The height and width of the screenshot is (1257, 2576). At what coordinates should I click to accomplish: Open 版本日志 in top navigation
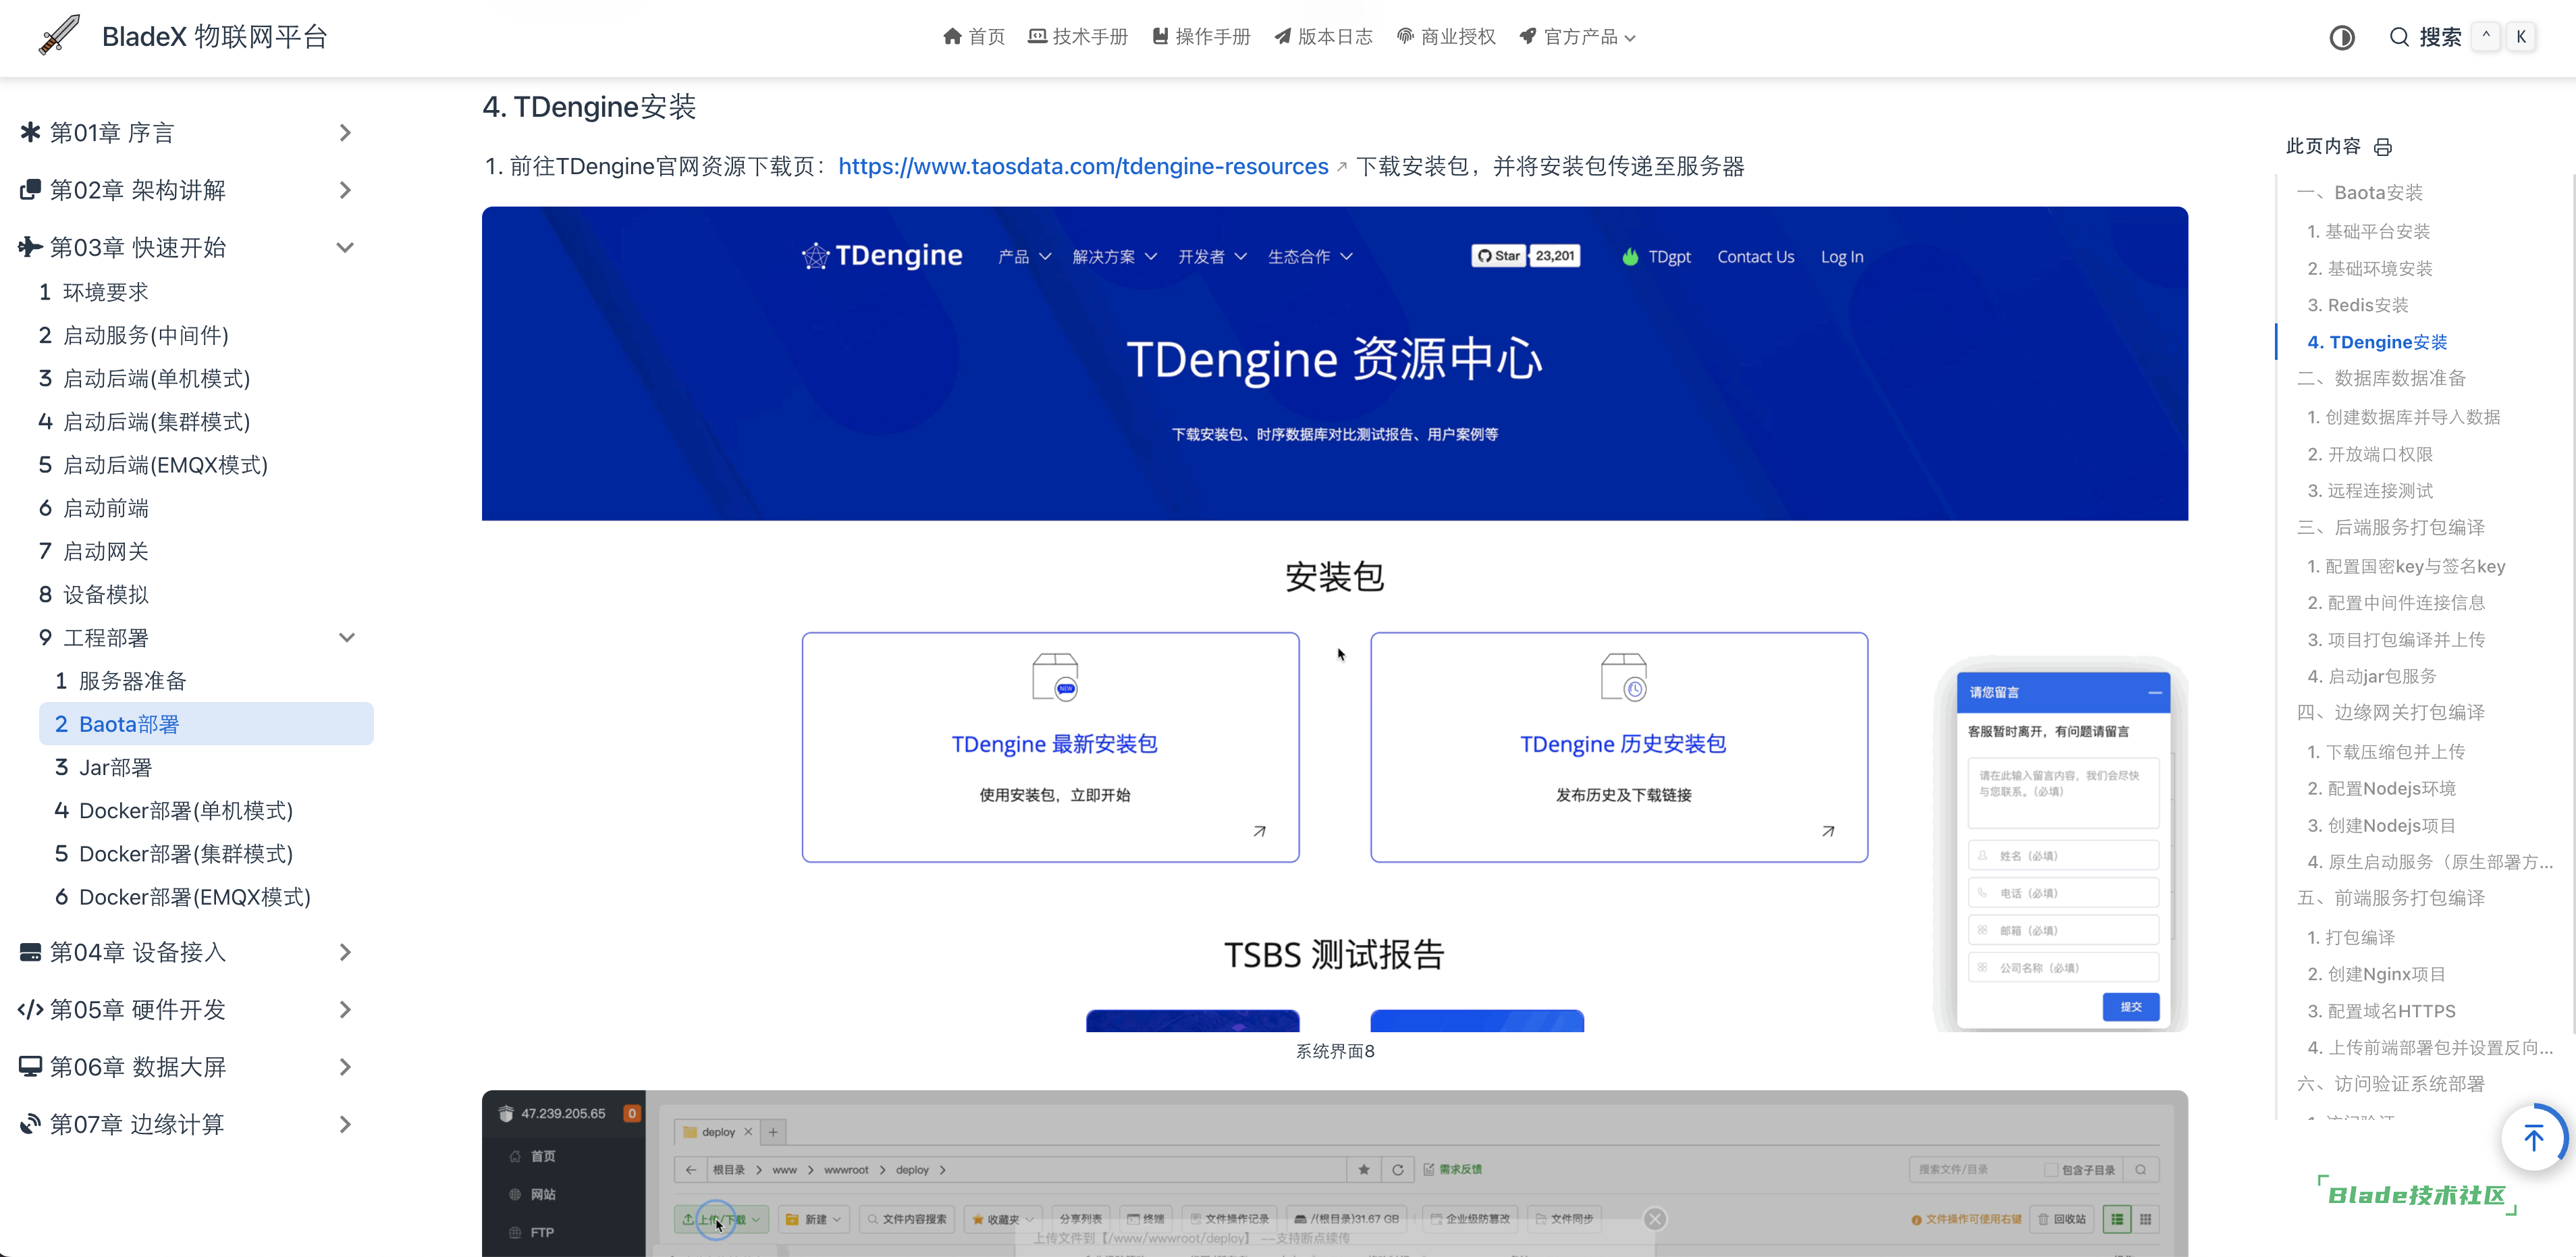coord(1323,37)
